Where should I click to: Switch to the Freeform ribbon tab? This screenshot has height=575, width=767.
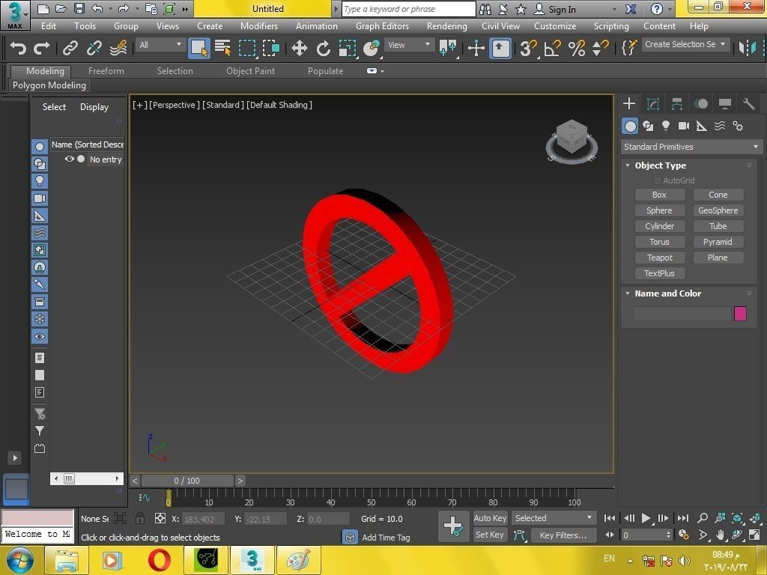tap(106, 71)
